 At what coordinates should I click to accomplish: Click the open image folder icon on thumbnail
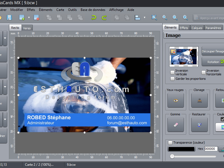(x=173, y=52)
